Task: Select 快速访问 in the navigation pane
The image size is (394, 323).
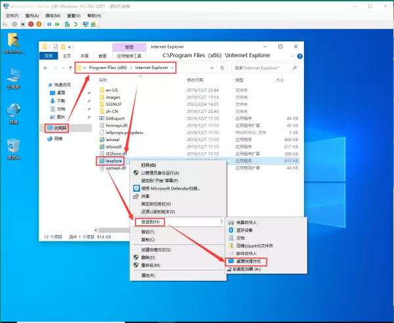Action: 59,85
